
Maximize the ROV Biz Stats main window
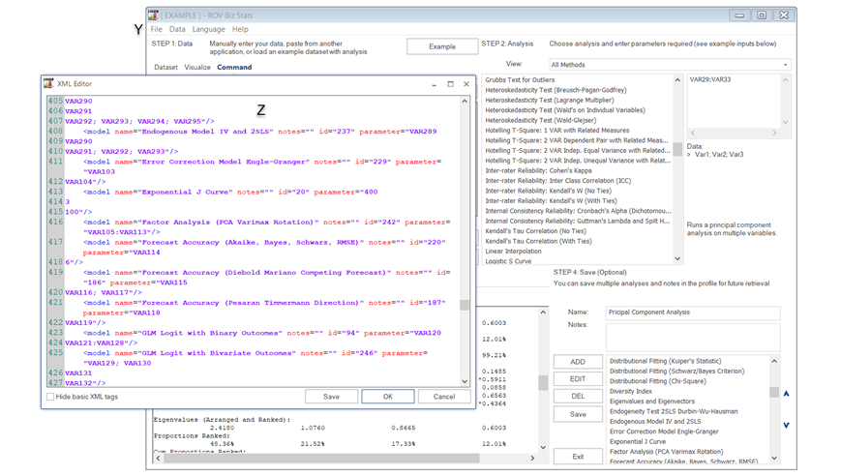pos(761,15)
